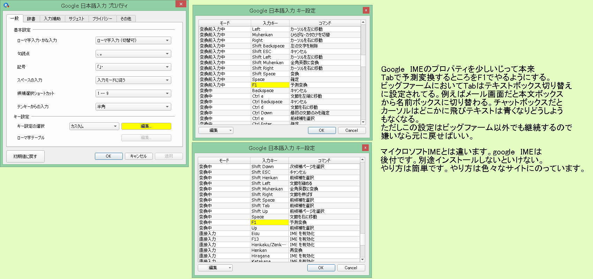The height and width of the screenshot is (279, 593).
Task: Open the ローマ字入力・かな入力 dropdown
Action: [133, 40]
